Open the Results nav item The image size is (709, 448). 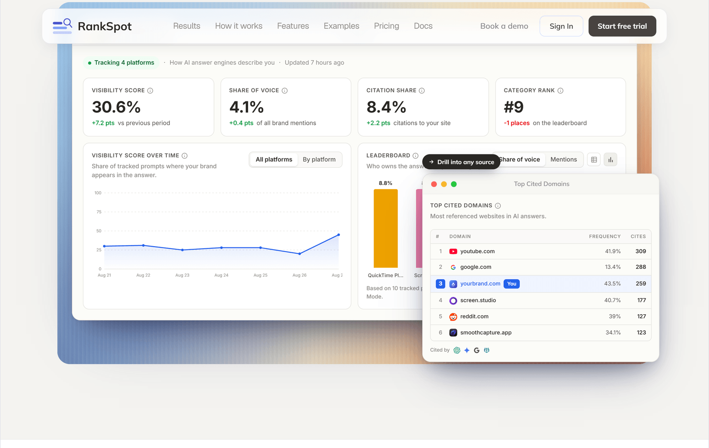click(x=187, y=26)
